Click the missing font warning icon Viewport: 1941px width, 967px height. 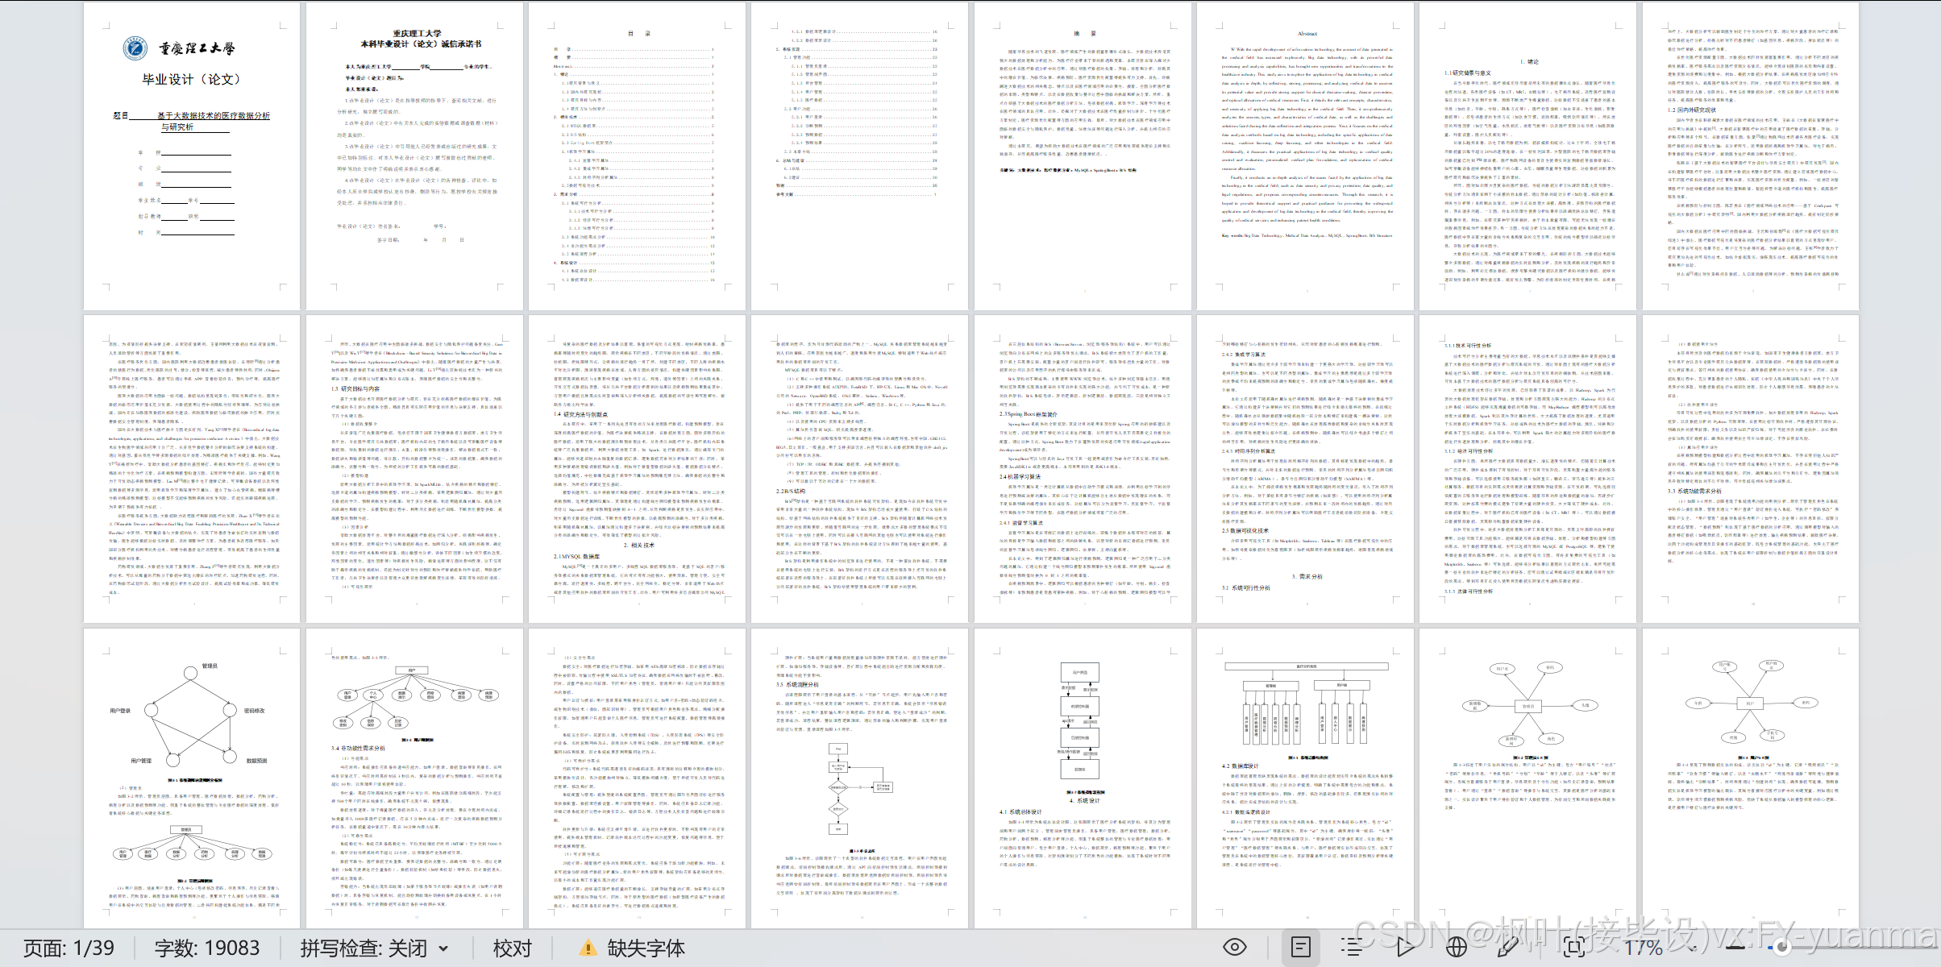coord(588,948)
